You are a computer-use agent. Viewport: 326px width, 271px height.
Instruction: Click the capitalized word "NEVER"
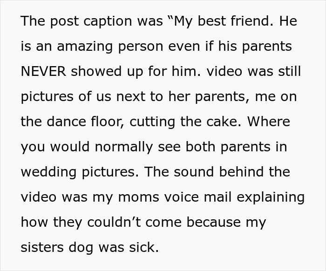pyautogui.click(x=45, y=72)
